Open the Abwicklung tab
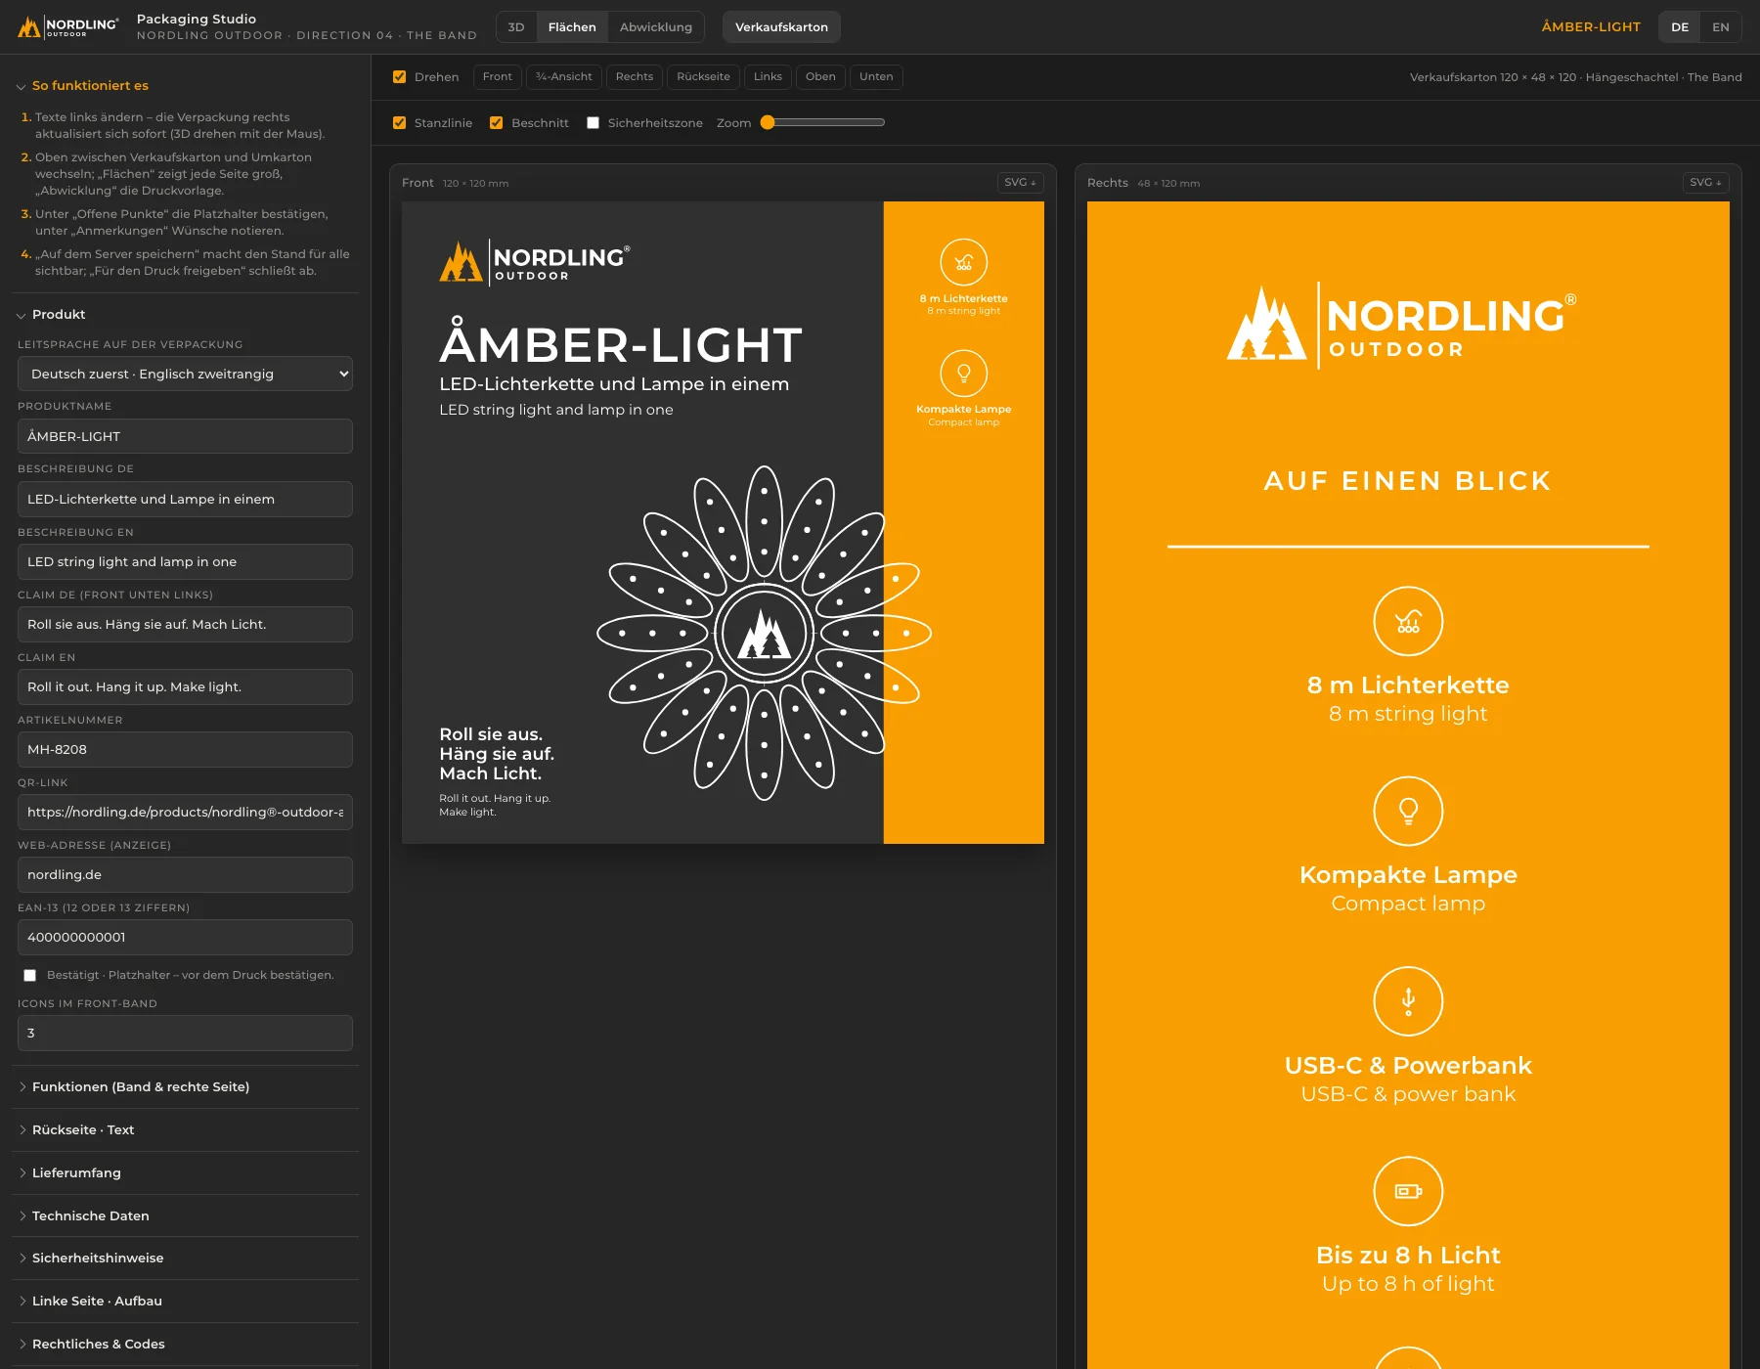1760x1369 pixels. [655, 26]
